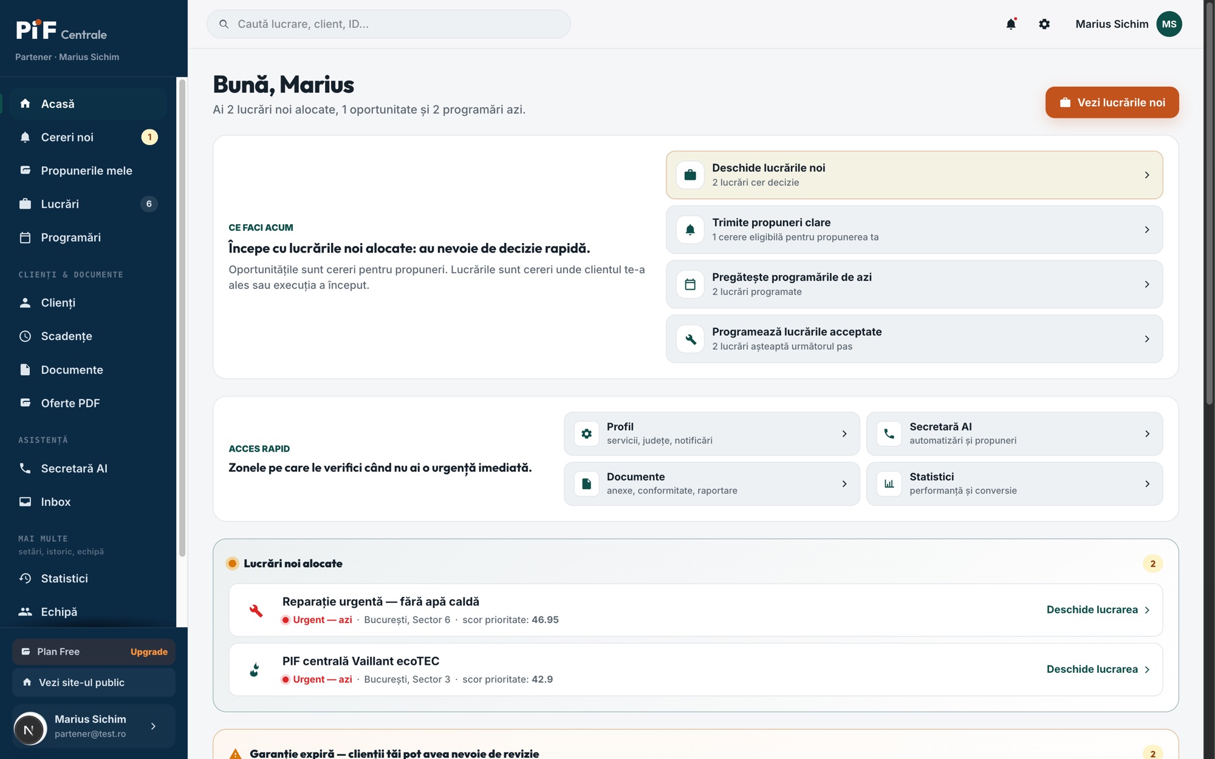This screenshot has height=759, width=1215.
Task: Click the search field Caută lucrare
Action: (x=389, y=24)
